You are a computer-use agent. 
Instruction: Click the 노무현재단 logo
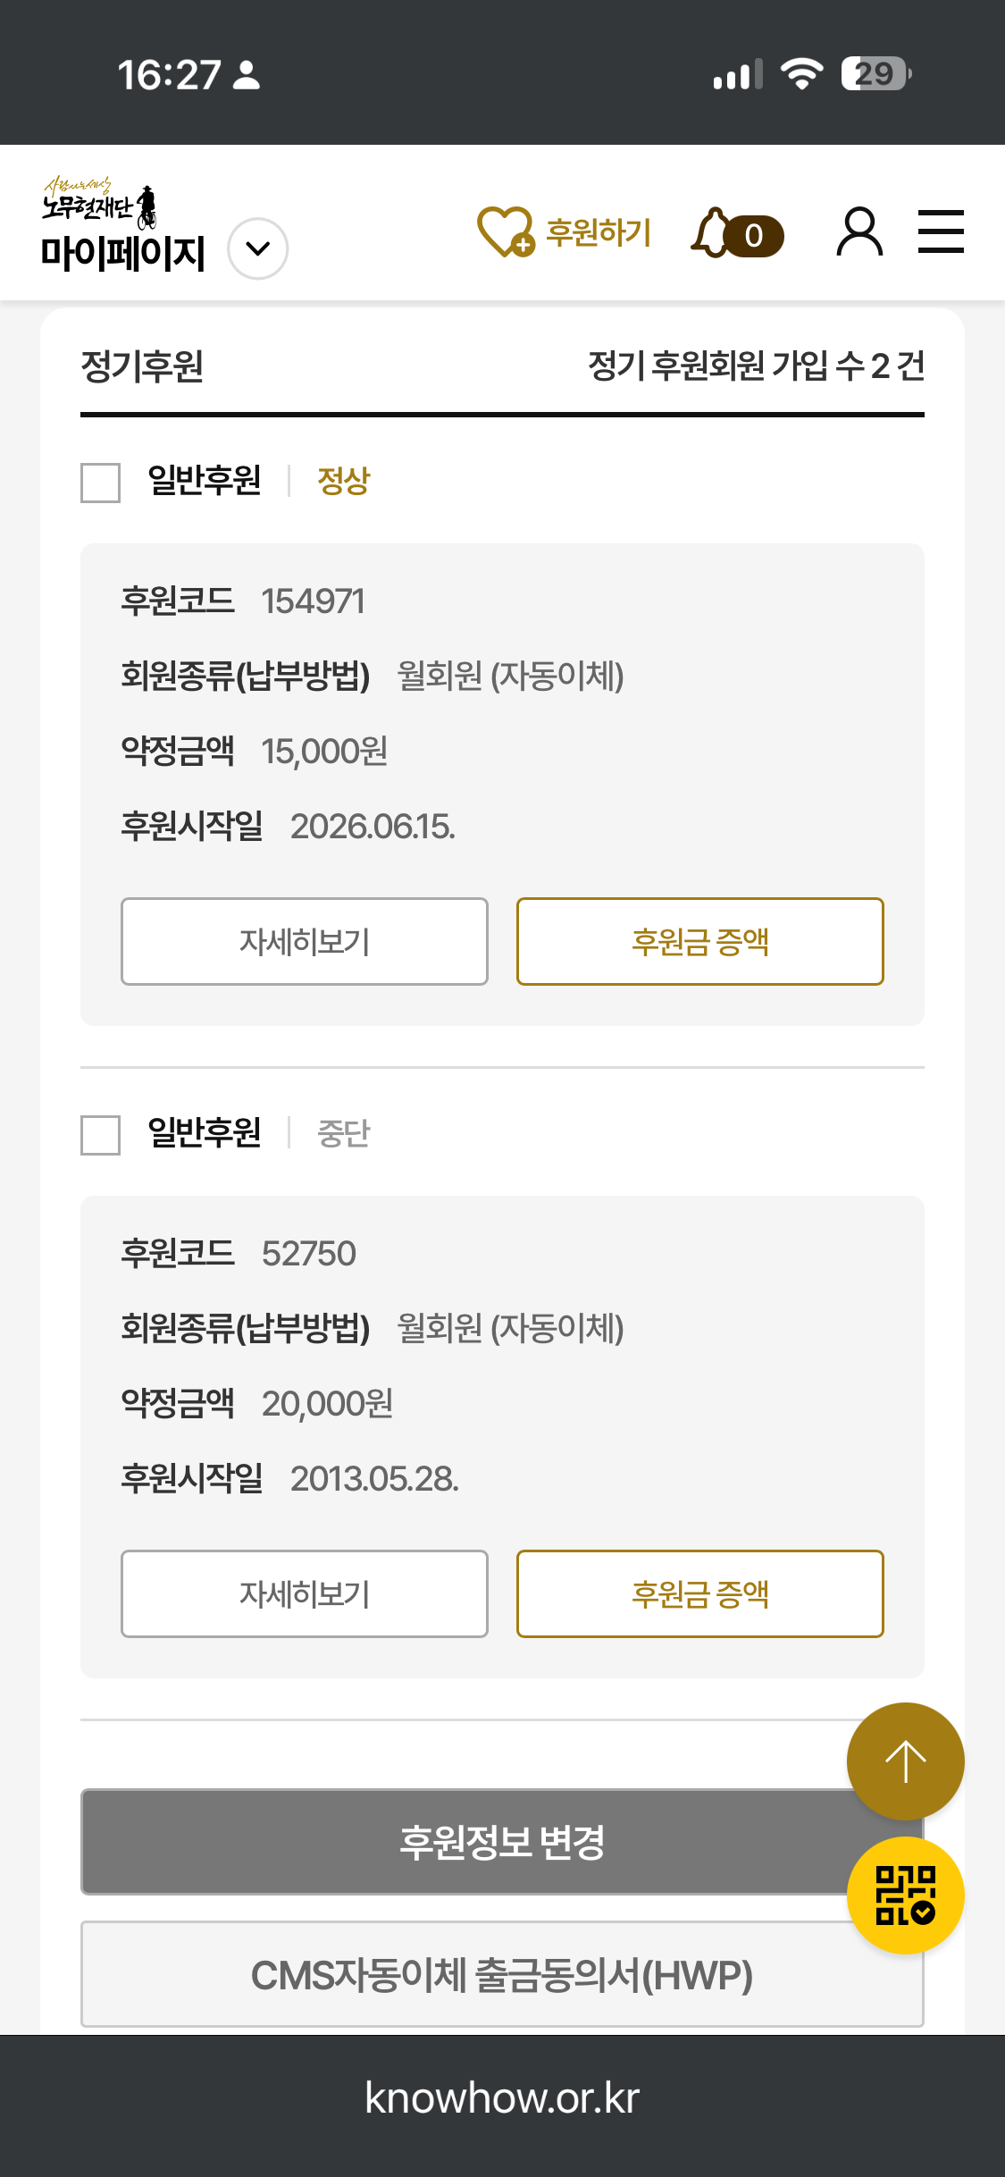99,201
